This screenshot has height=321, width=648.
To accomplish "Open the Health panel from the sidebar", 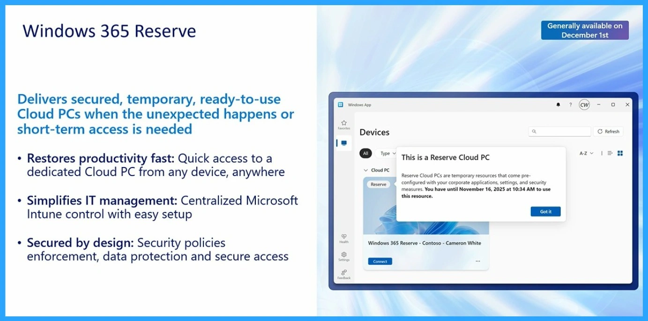I will pos(343,238).
